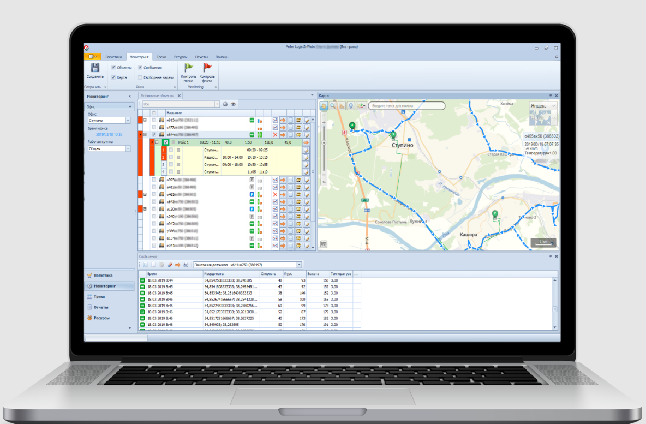This screenshot has height=424, width=646.
Task: Uncheck the Карта checkbox
Action: 113,77
